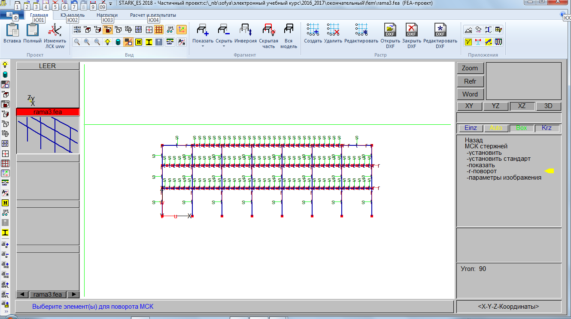Click the cloud application icon

(x=478, y=30)
